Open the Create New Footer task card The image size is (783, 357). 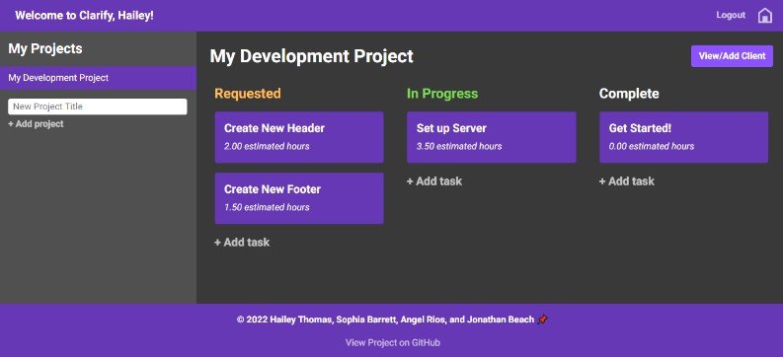point(299,198)
